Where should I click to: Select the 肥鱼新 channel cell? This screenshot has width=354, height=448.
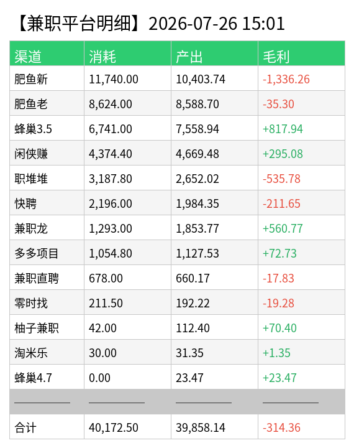pyautogui.click(x=47, y=78)
